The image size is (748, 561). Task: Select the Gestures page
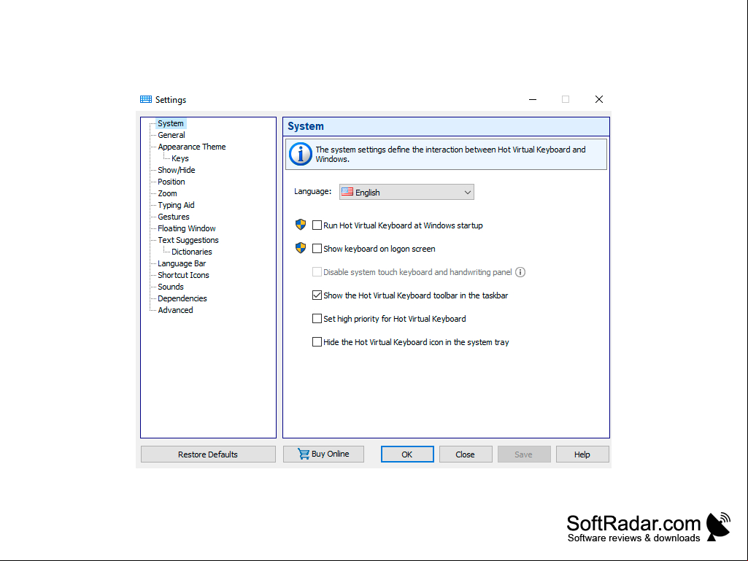point(174,217)
